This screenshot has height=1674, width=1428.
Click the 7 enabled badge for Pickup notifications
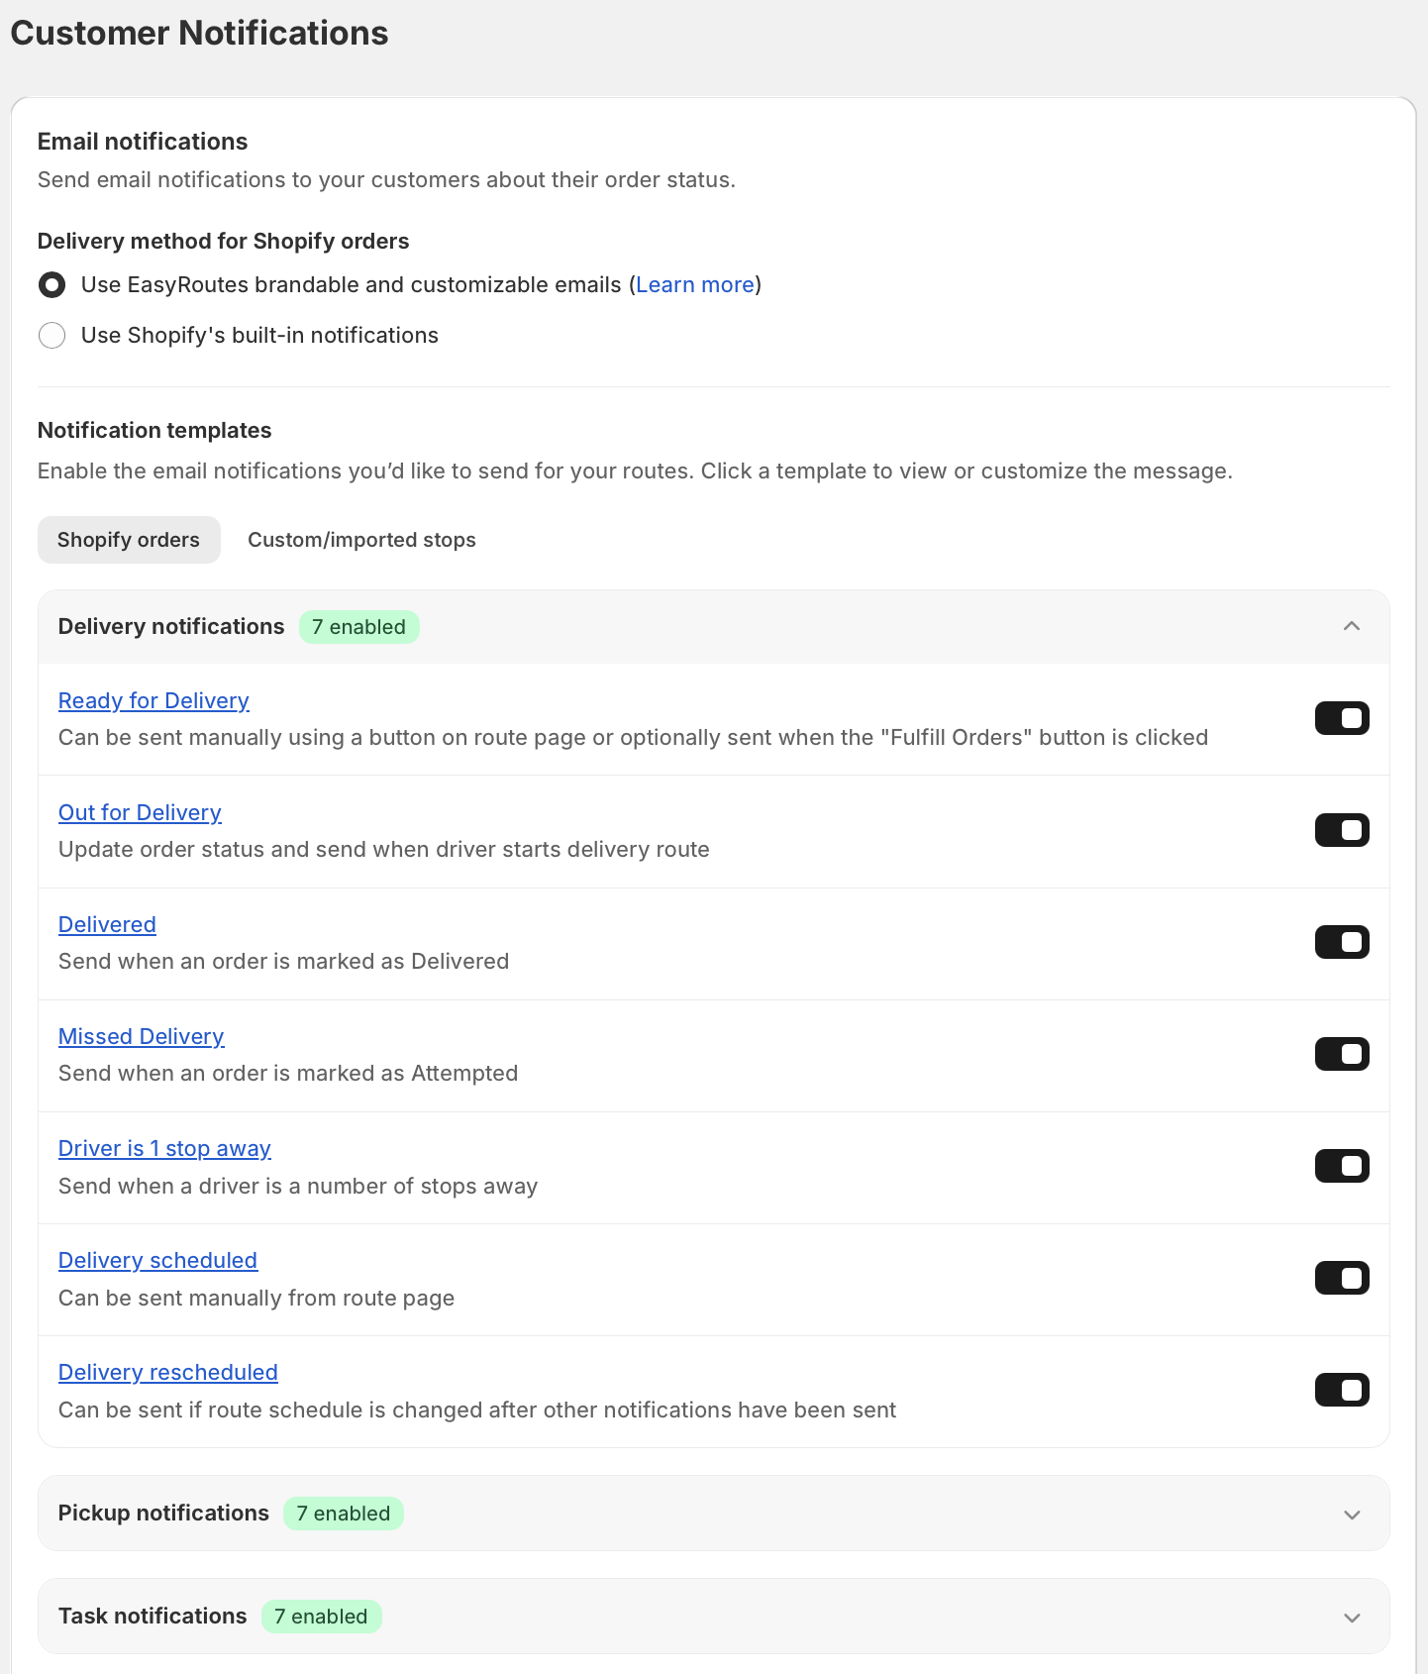(x=344, y=1514)
